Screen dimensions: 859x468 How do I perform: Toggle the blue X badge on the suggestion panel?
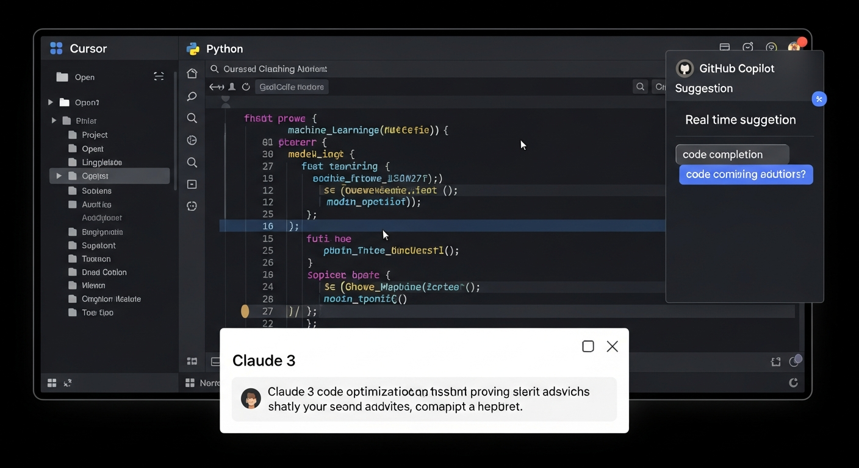tap(819, 99)
